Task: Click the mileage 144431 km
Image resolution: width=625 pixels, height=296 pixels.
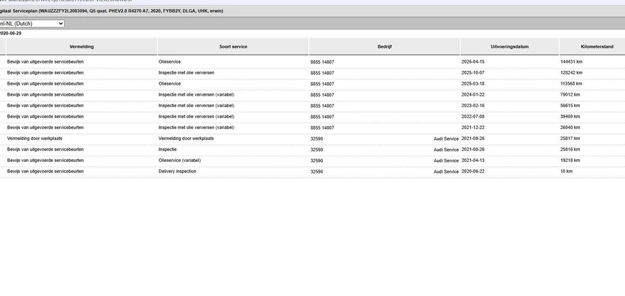Action: click(571, 62)
